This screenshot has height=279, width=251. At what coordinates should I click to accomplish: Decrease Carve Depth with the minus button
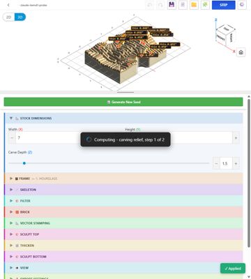(x=216, y=163)
